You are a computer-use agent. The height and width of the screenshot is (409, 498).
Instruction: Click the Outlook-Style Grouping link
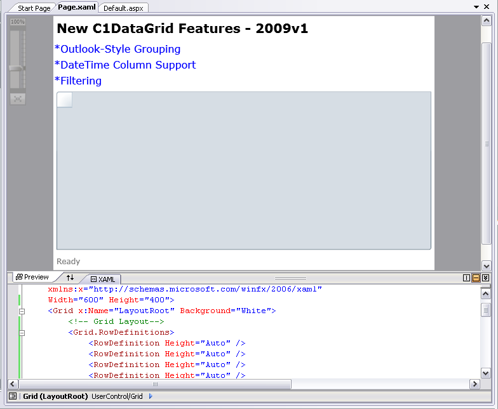point(118,49)
